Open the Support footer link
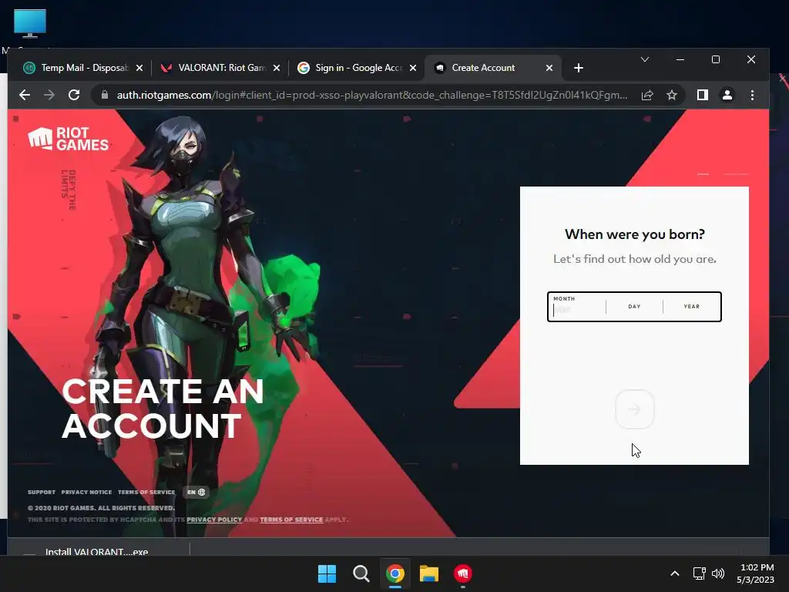This screenshot has height=592, width=789. (42, 493)
